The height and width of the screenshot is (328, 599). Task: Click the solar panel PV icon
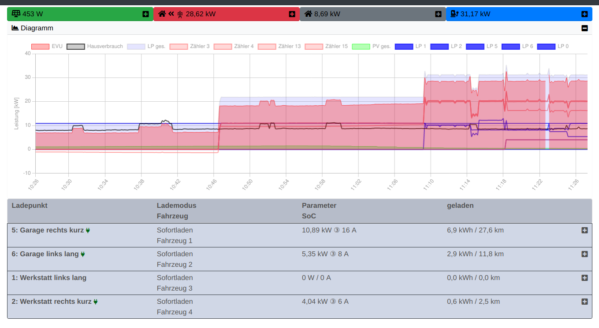[16, 14]
